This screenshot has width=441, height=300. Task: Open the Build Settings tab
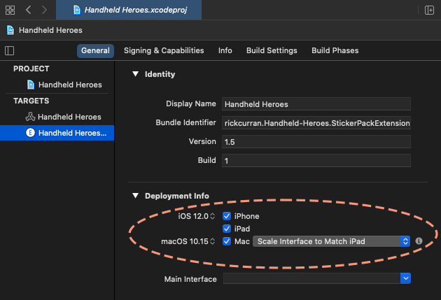click(272, 50)
